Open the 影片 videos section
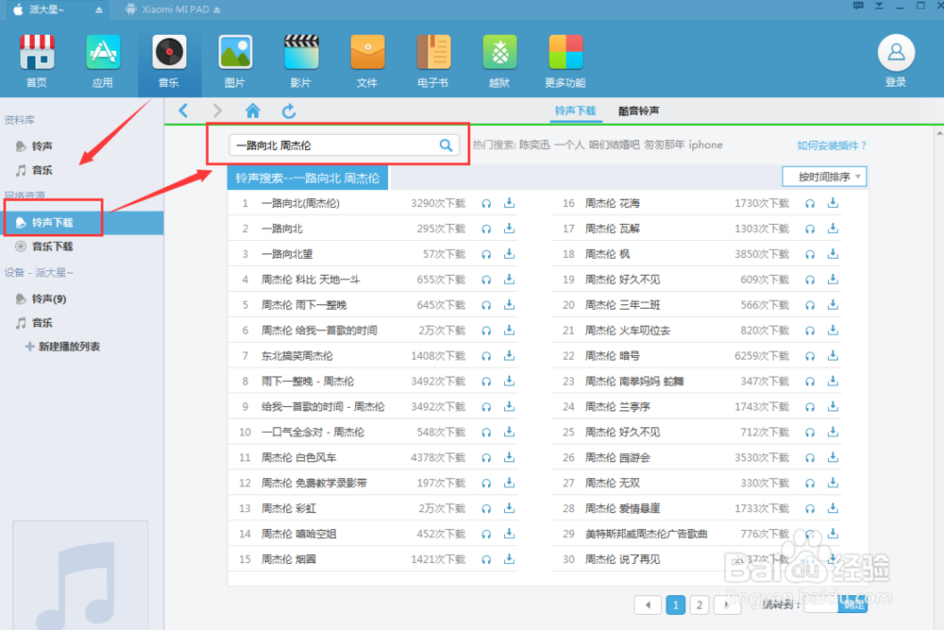944x630 pixels. click(x=301, y=60)
